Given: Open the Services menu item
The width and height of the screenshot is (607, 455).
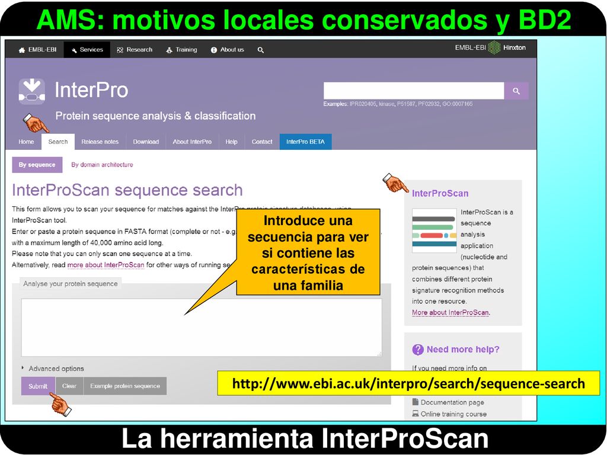Looking at the screenshot, I should coord(87,50).
